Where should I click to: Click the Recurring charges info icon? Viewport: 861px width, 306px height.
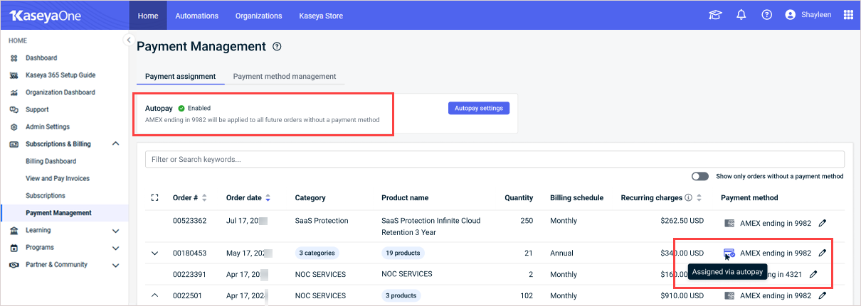pyautogui.click(x=688, y=198)
